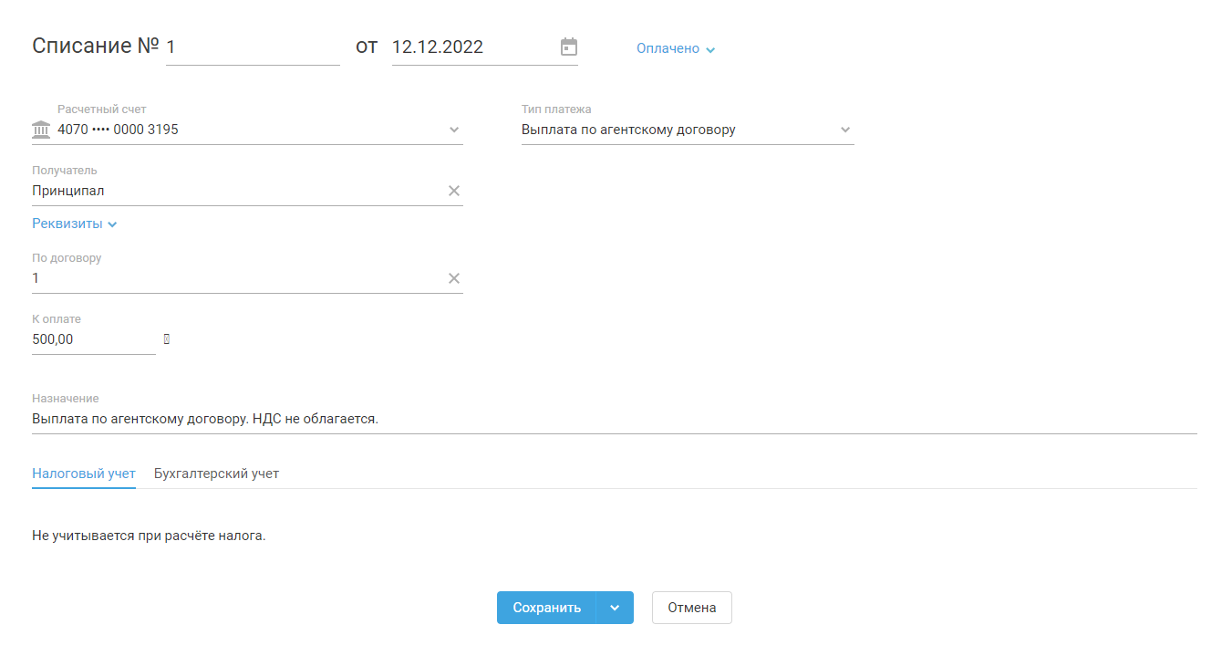1232x656 pixels.
Task: Switch to the Бухгалтерский учет tab
Action: [216, 474]
